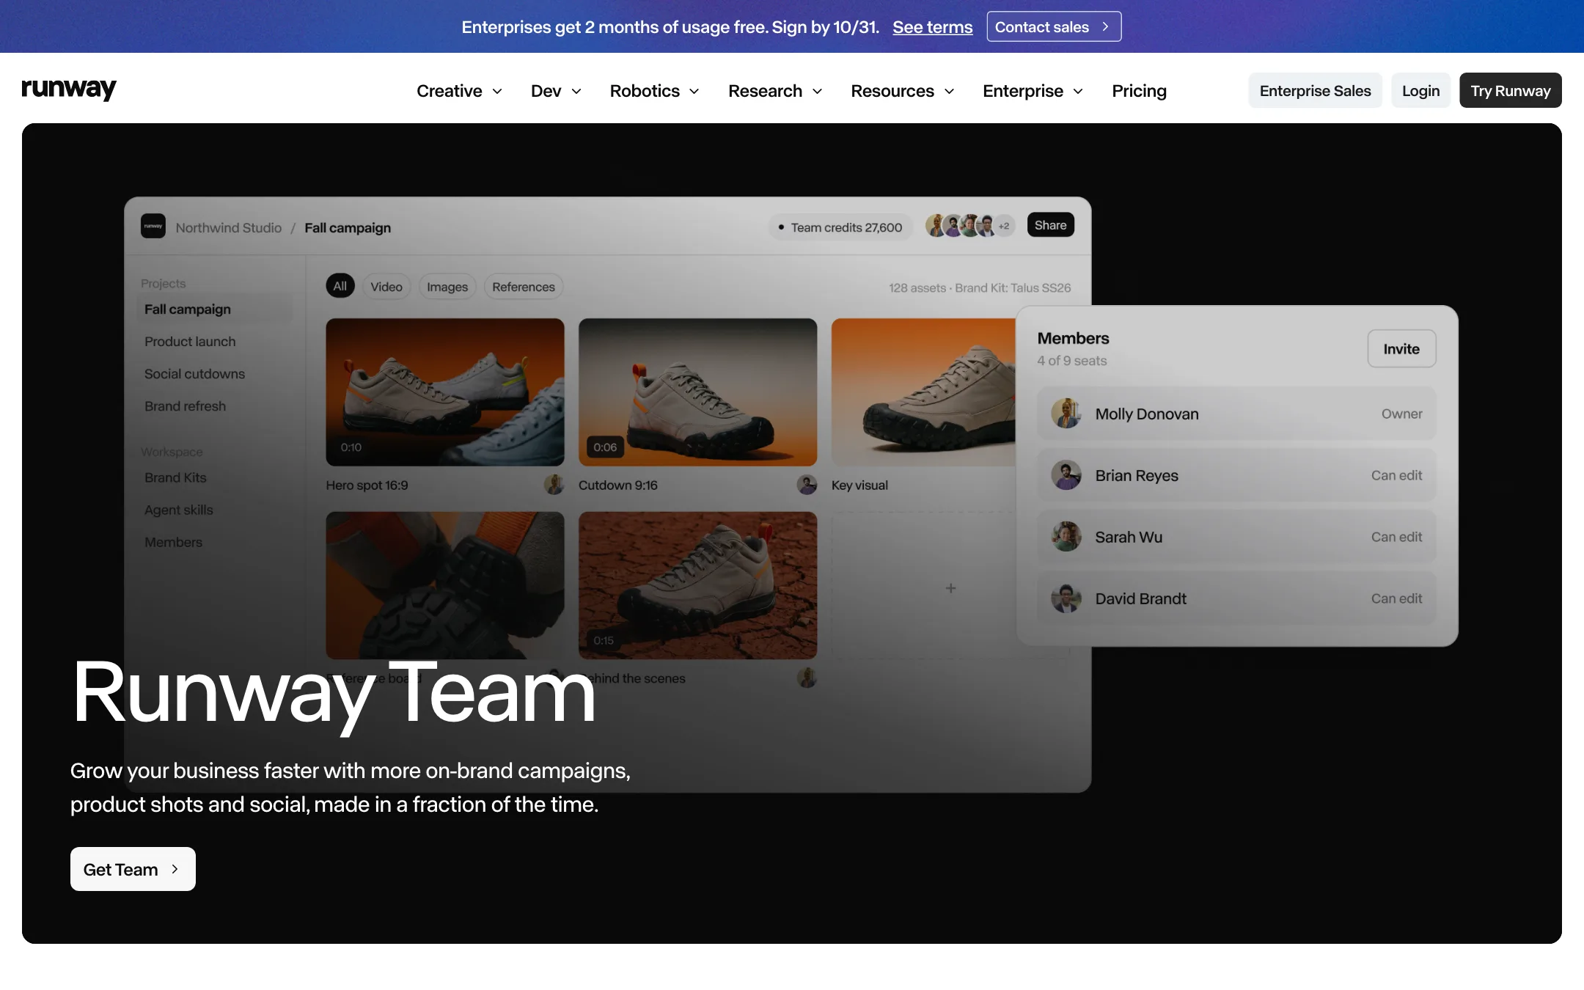Viewport: 1584px width, 990px height.
Task: Click the '128 assets · Brand Kit: Talus SS26' text
Action: [980, 287]
